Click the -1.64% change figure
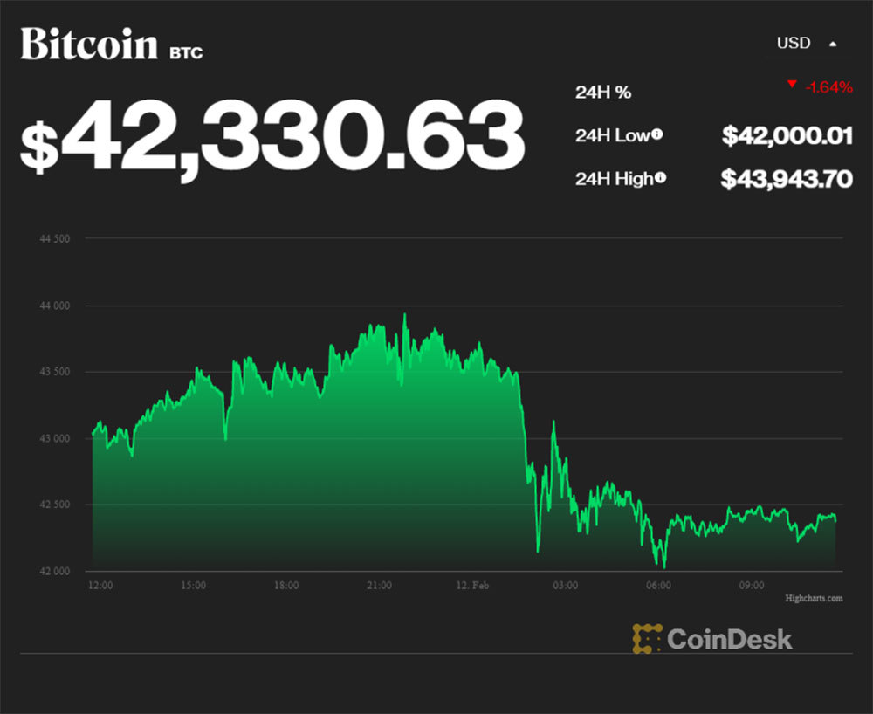 pyautogui.click(x=827, y=86)
